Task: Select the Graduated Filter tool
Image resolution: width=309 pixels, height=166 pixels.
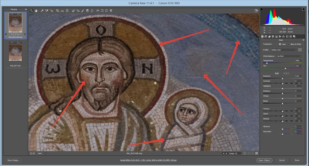Action: point(88,11)
